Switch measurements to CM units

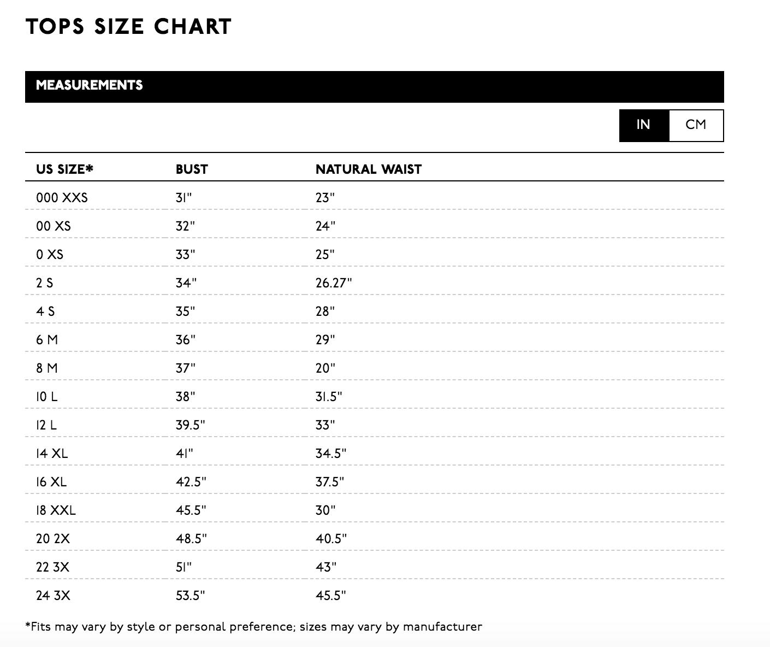[695, 125]
